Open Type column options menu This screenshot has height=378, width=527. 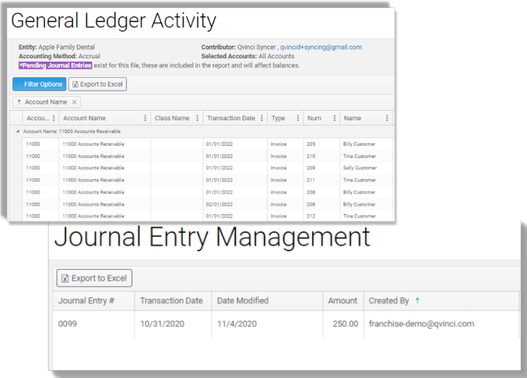(x=297, y=118)
